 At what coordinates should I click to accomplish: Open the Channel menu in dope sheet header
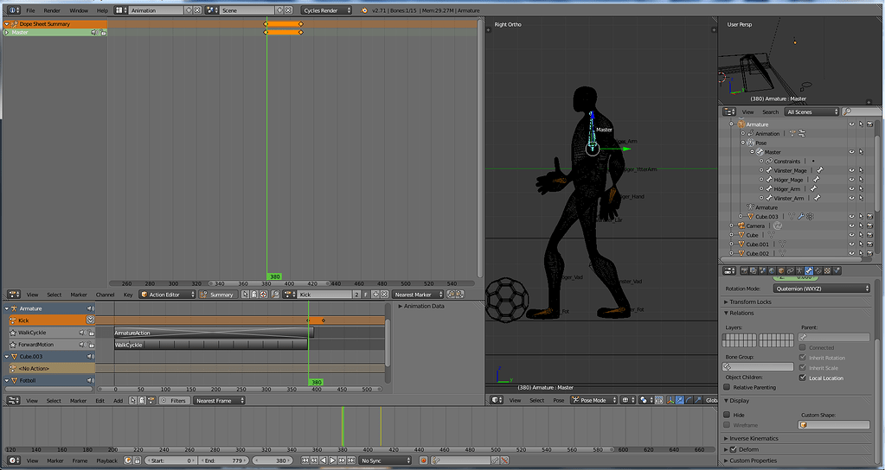(105, 295)
